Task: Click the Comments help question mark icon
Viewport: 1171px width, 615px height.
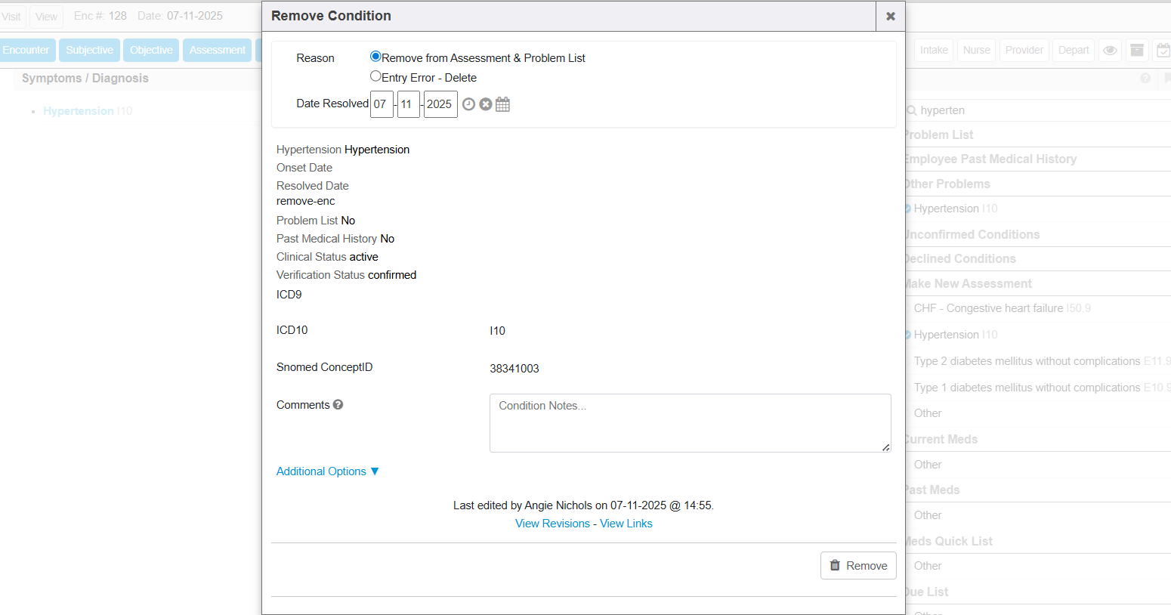Action: pyautogui.click(x=338, y=405)
